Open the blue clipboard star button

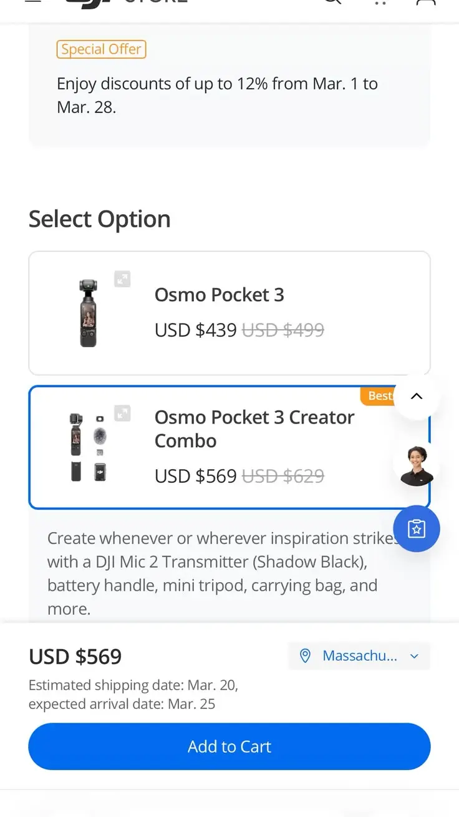coord(417,528)
